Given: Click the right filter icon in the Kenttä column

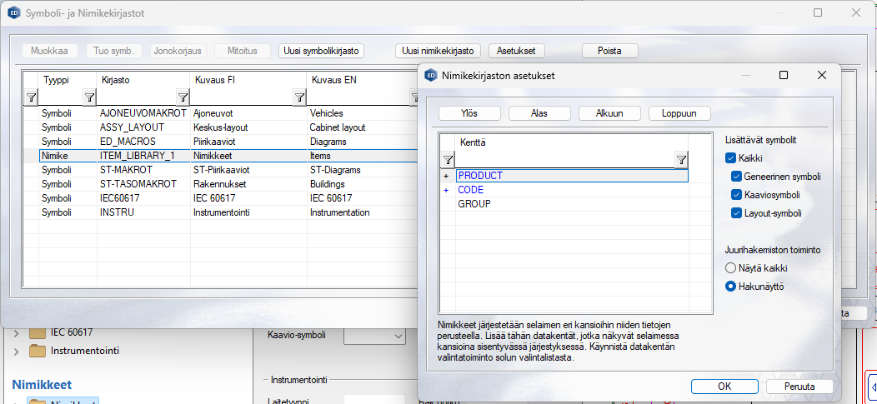Looking at the screenshot, I should click(681, 160).
